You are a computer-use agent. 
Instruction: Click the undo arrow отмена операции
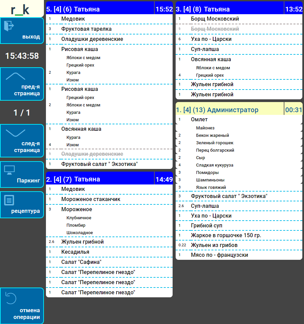pyautogui.click(x=11, y=298)
